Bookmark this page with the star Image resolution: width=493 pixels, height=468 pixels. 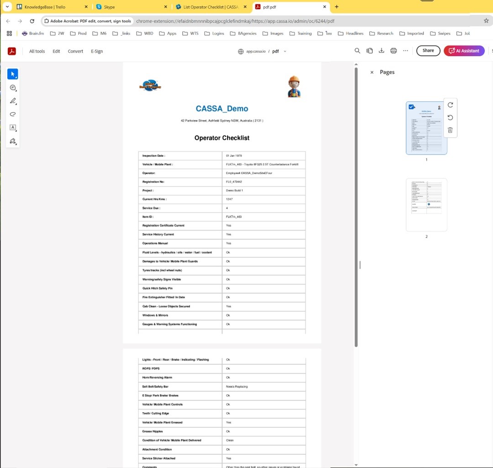point(486,21)
